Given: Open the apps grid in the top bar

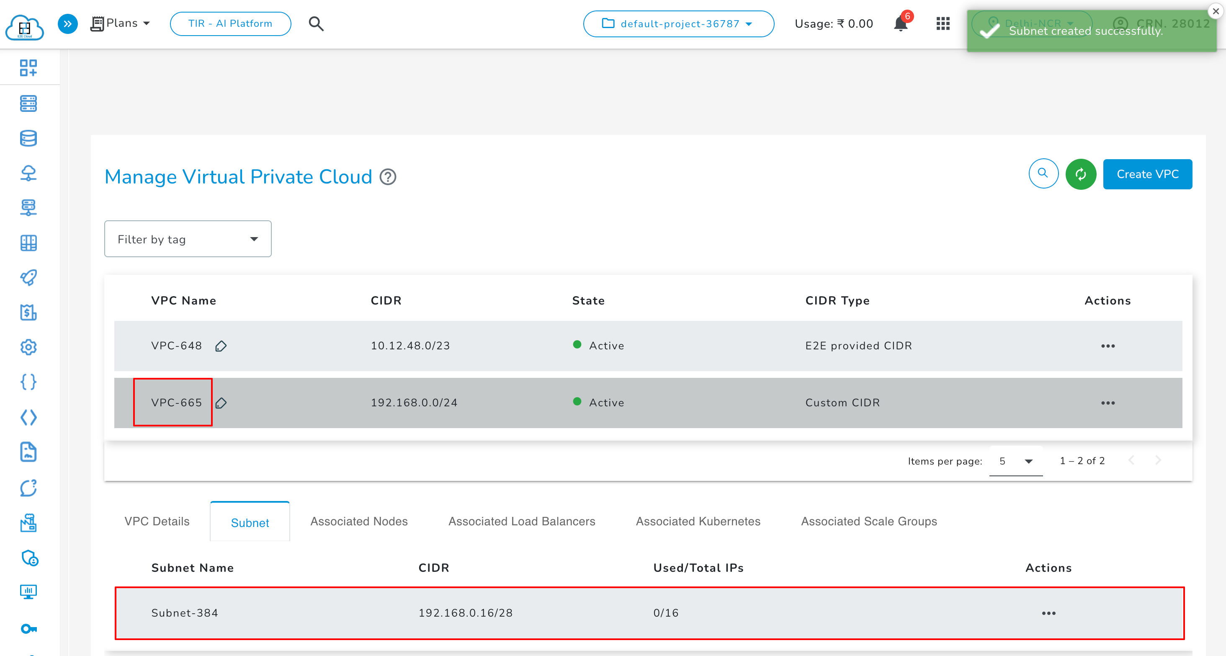Looking at the screenshot, I should tap(943, 23).
